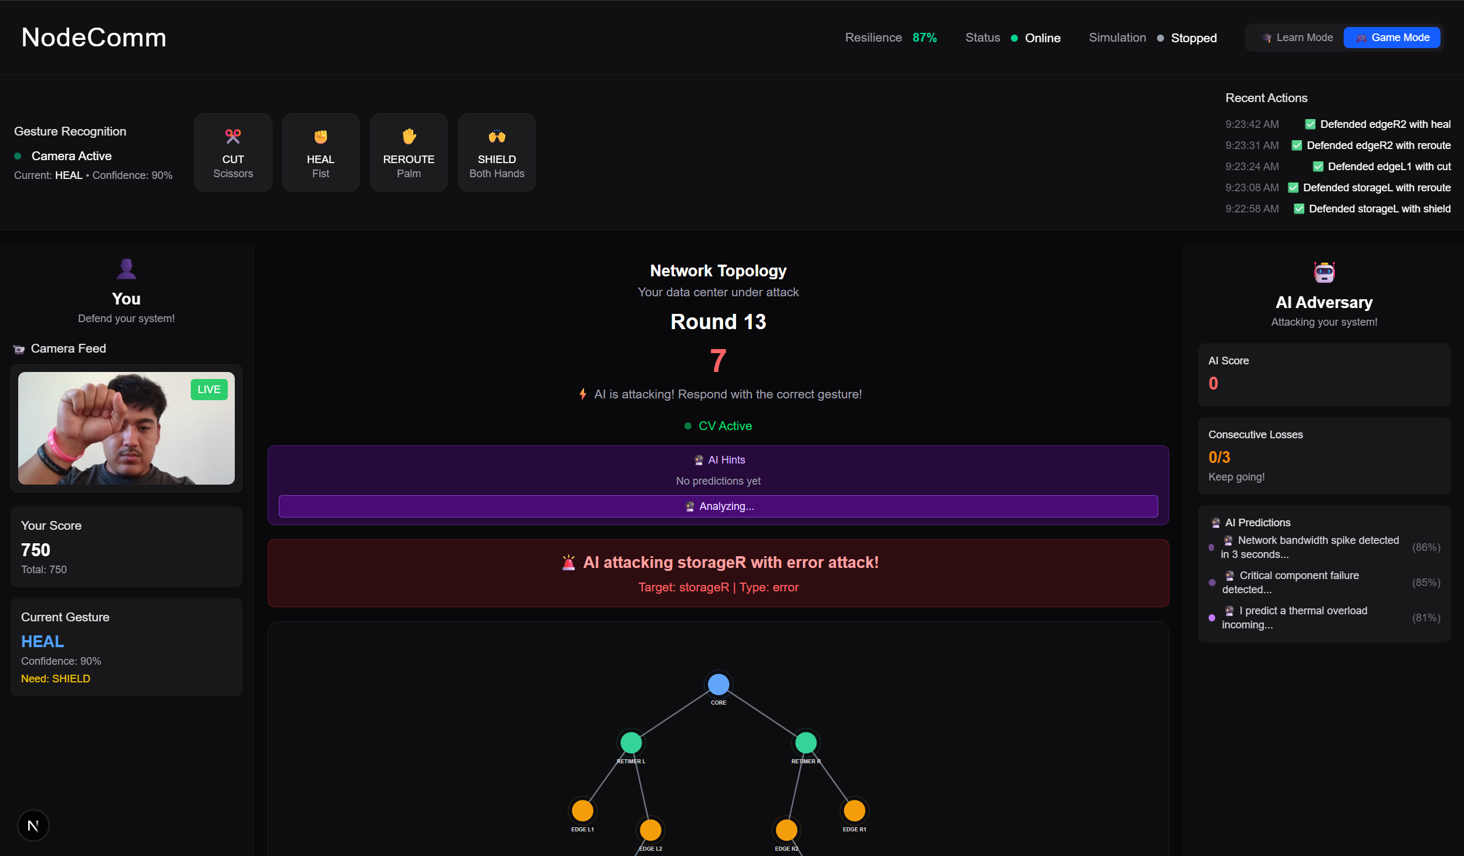
Task: Click checkmark beside Defended edgeR2 with heal
Action: pyautogui.click(x=1310, y=124)
